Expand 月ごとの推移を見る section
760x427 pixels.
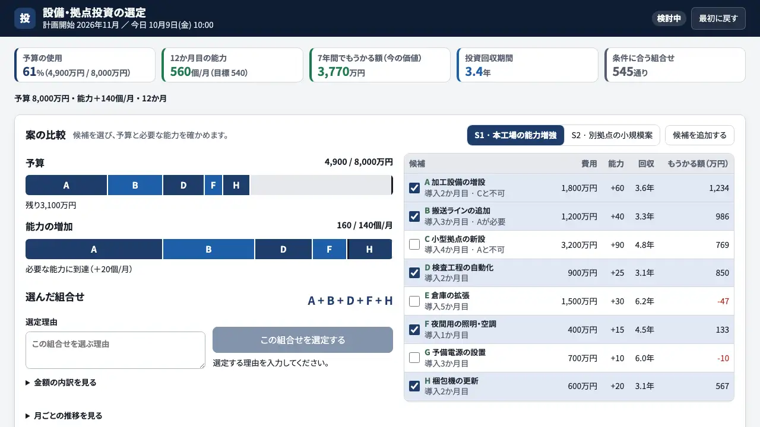pyautogui.click(x=64, y=416)
